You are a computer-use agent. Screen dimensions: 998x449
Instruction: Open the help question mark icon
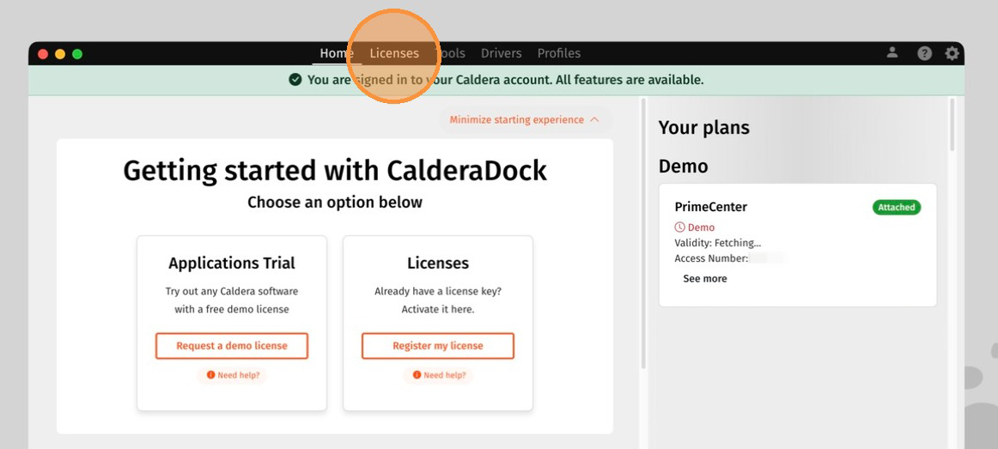tap(924, 53)
